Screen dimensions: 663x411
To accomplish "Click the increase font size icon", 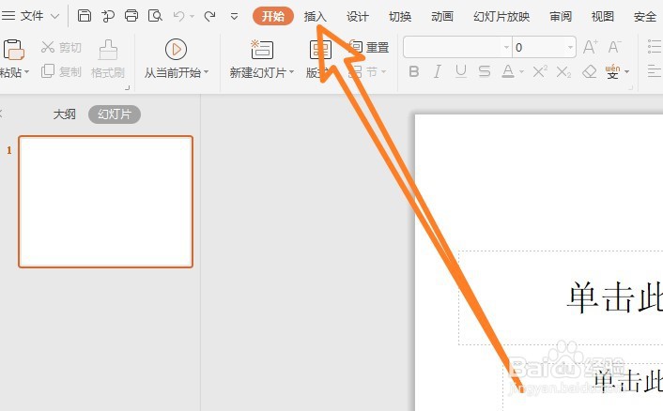I will point(591,47).
